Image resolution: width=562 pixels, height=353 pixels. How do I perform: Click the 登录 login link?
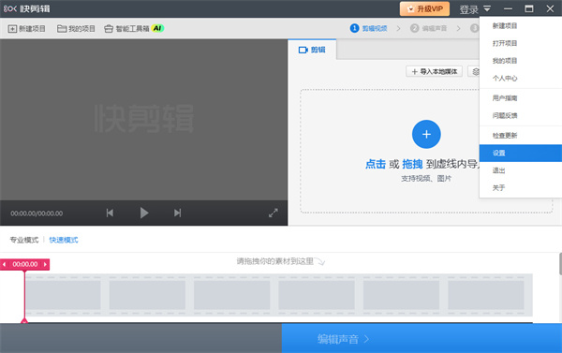pos(469,9)
